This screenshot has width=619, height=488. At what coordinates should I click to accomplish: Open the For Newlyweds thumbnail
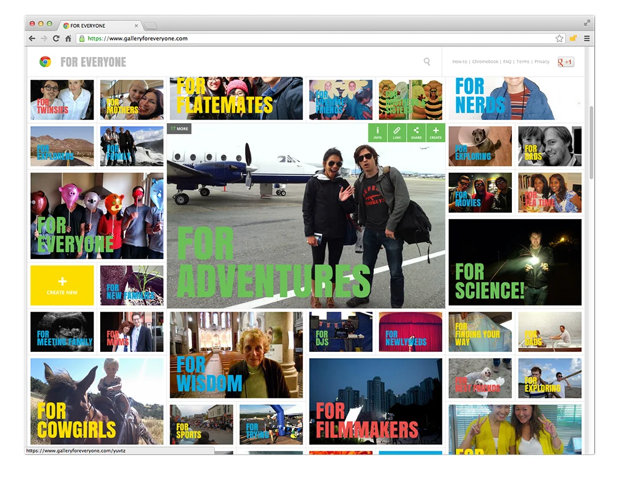(410, 332)
